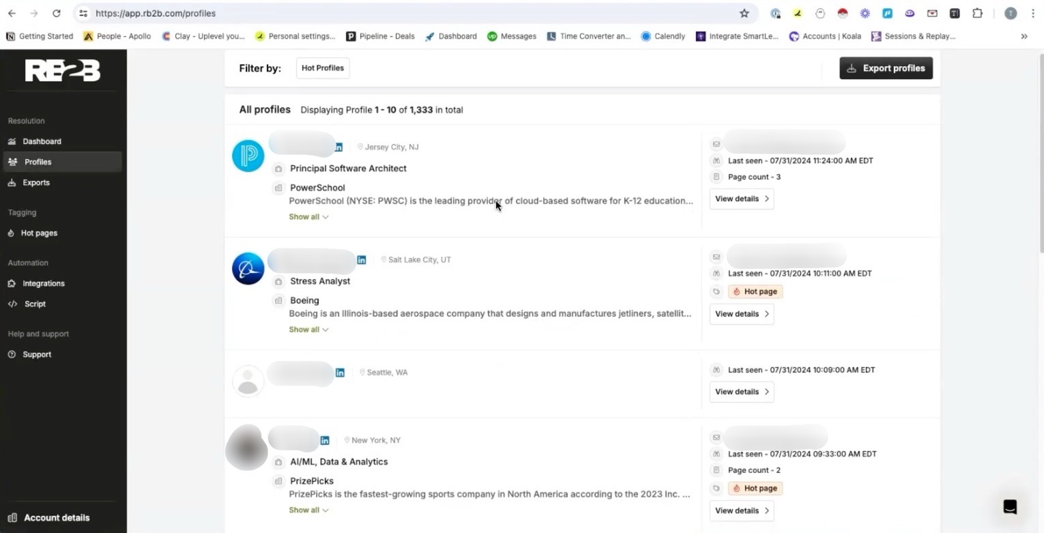This screenshot has height=533, width=1044.
Task: Reload the page with the refresh icon
Action: pos(57,13)
